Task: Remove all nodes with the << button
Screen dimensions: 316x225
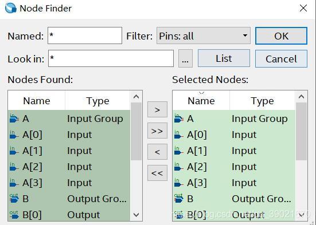Action: pos(157,173)
